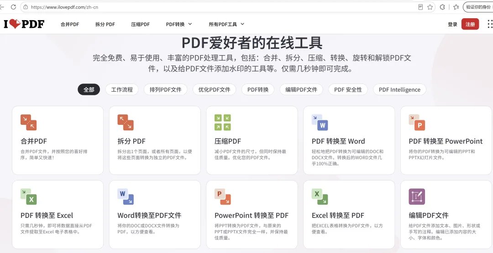This screenshot has width=493, height=253.
Task: Open the reader view icon
Action: pyautogui.click(x=421, y=7)
